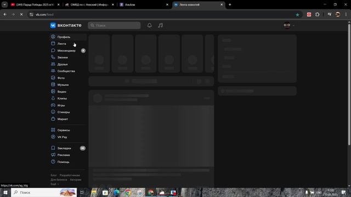Open the tab search dropdown arrow
This screenshot has height=197, width=351.
pyautogui.click(x=4, y=5)
